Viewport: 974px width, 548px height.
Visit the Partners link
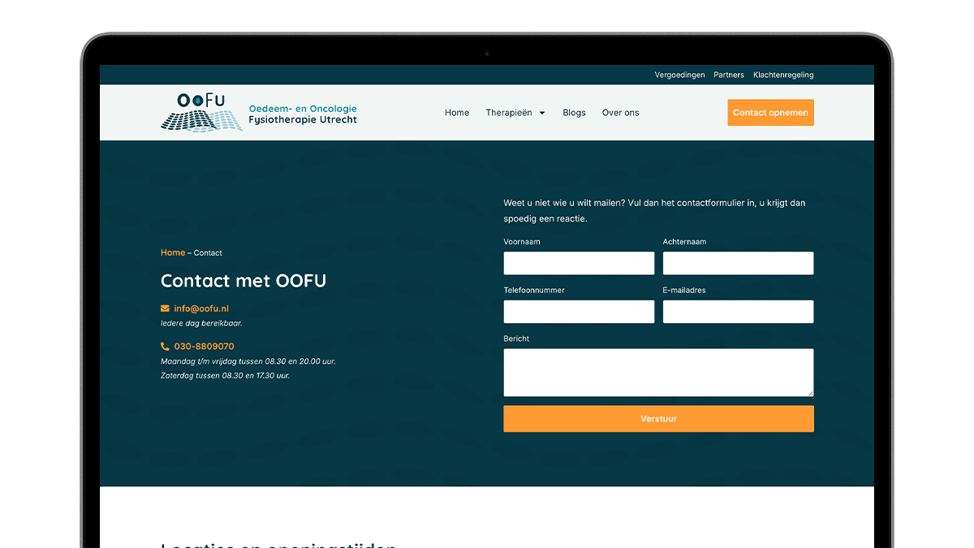click(729, 75)
